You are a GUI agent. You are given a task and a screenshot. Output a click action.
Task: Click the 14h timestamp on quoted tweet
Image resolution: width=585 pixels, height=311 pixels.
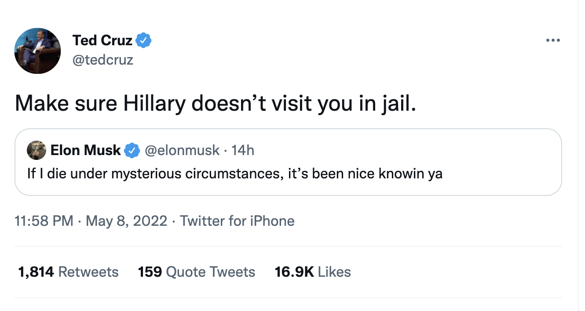tap(243, 150)
